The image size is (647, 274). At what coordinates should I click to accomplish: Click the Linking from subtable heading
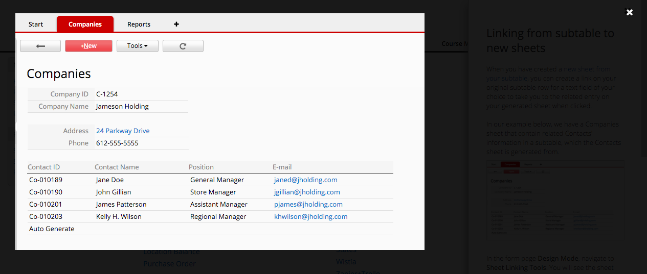pos(550,40)
